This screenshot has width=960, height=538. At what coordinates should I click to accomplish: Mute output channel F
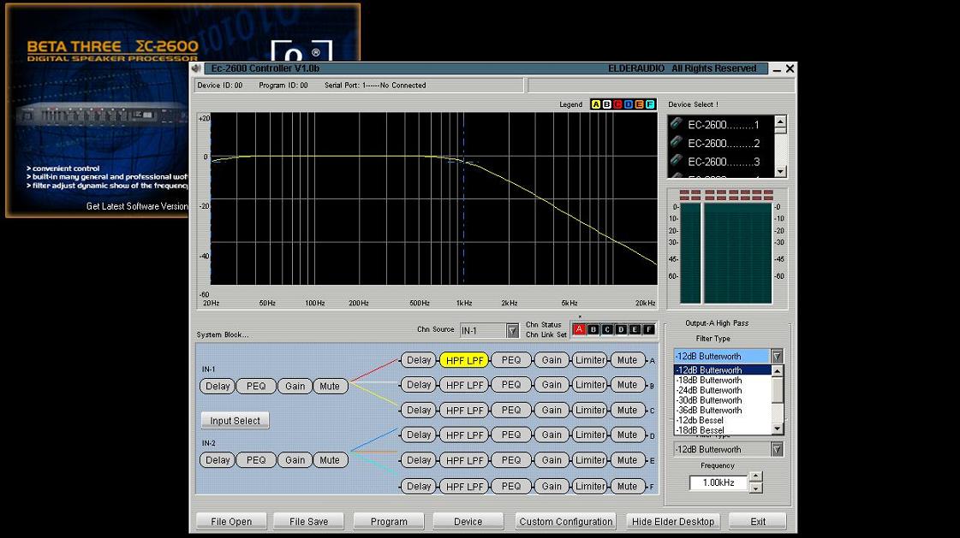click(627, 487)
